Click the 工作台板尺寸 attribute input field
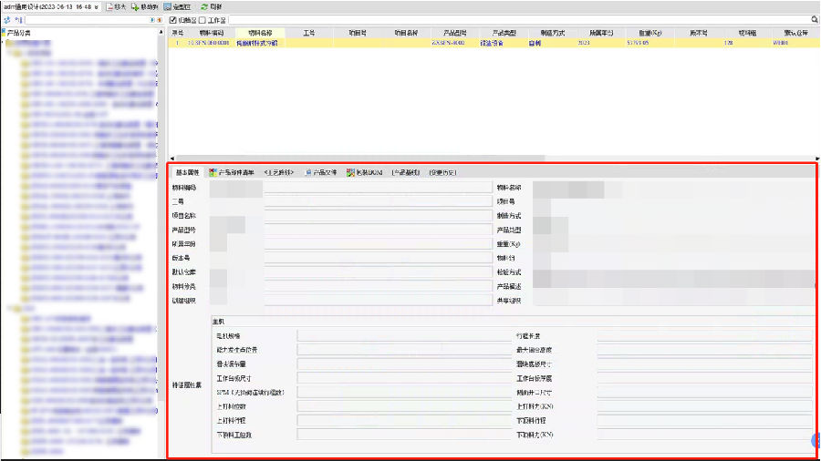Screen dimensions: 821x461 point(404,378)
